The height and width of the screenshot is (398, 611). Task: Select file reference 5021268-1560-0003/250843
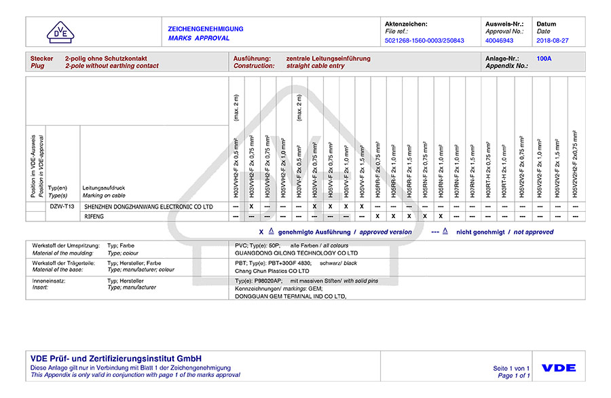424,41
